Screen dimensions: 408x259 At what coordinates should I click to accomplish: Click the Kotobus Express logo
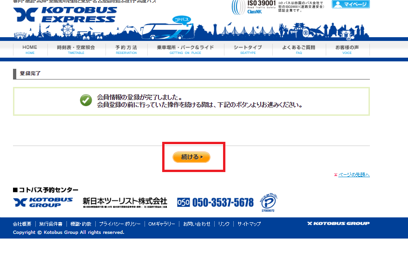[65, 14]
